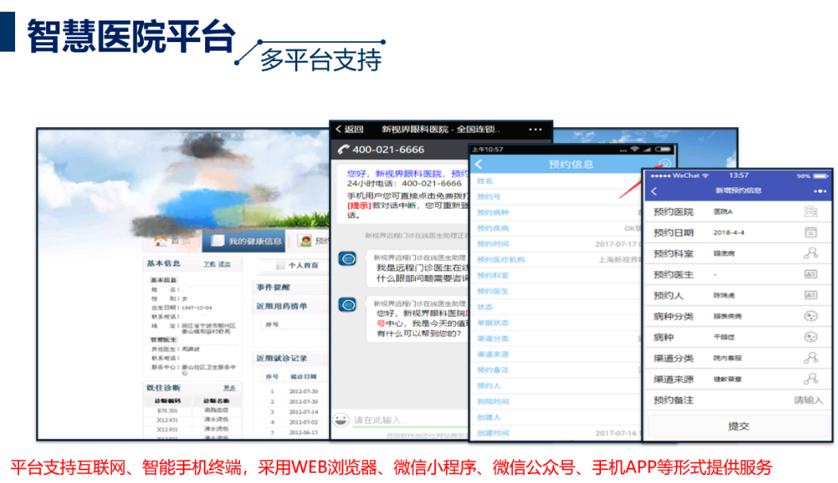The height and width of the screenshot is (483, 838).
Task: Click first doctor assistant avatar in chat
Action: point(347,259)
